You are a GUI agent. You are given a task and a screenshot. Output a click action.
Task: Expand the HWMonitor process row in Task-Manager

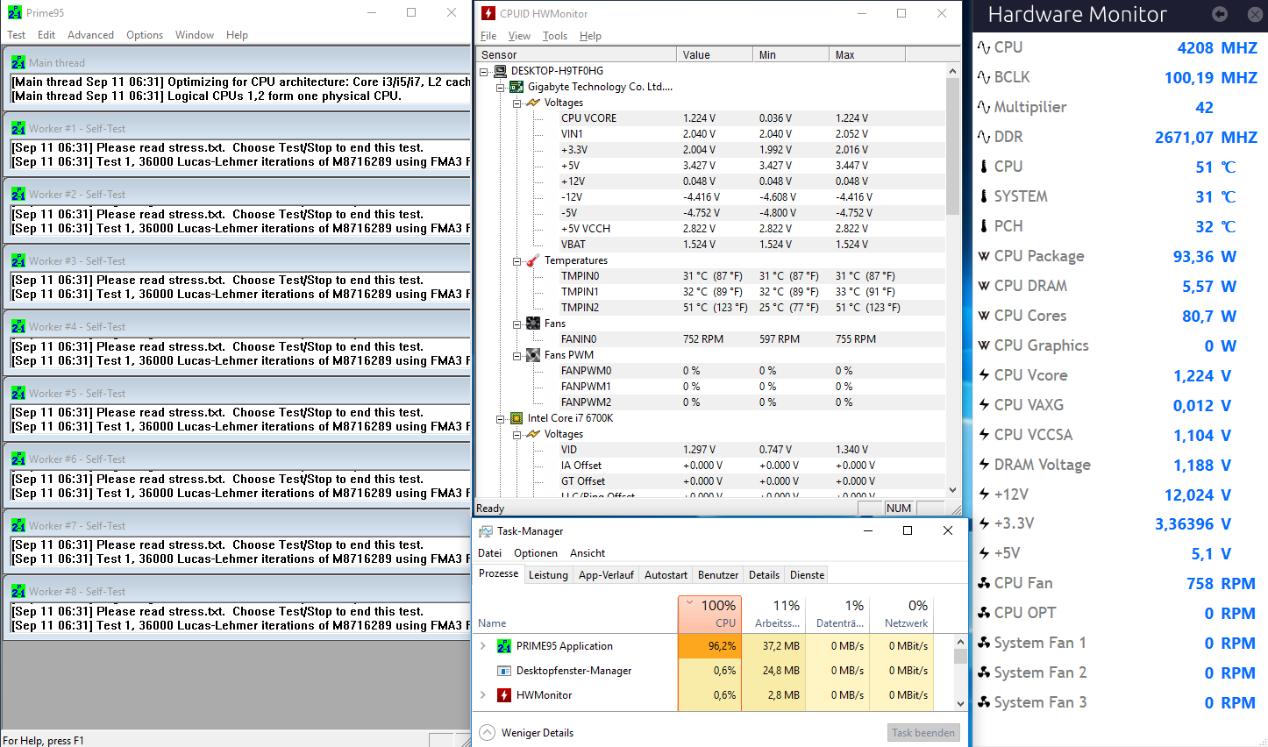483,695
